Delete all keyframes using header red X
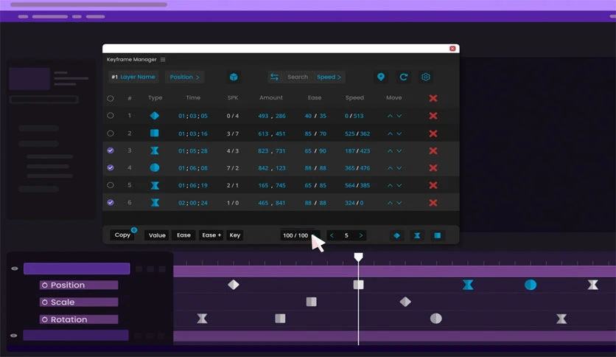616x357 pixels. [x=433, y=98]
